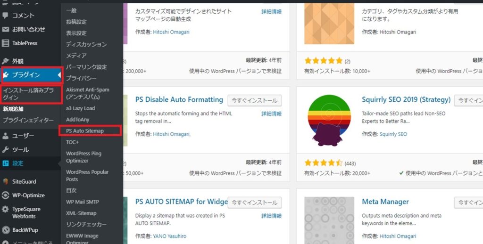Screen dimensions: 483x244
Task: Click the orange geometric plugin thumbnail
Action: (329, 24)
